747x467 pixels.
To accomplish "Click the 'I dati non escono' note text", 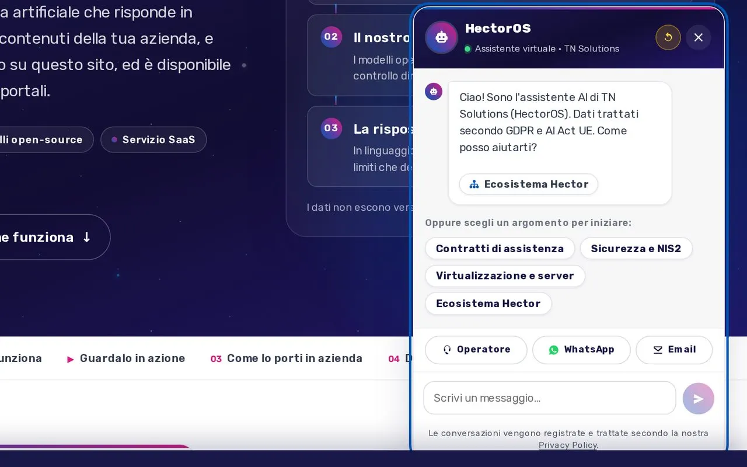I will [x=359, y=207].
